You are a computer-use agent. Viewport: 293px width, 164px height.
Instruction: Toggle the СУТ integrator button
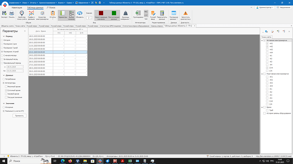click(146, 15)
